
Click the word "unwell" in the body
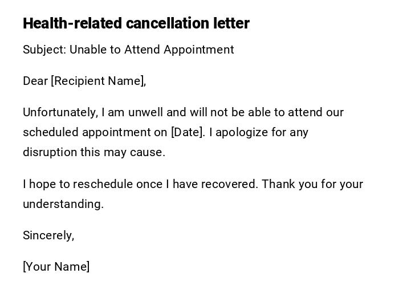coord(145,112)
